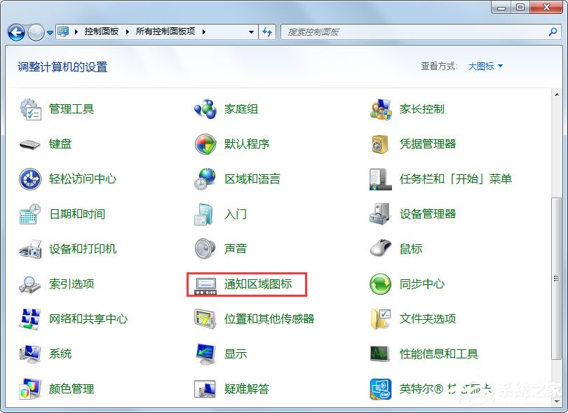Image resolution: width=568 pixels, height=413 pixels.
Task: Select 所有控制面板项 in the breadcrumb
Action: click(165, 32)
